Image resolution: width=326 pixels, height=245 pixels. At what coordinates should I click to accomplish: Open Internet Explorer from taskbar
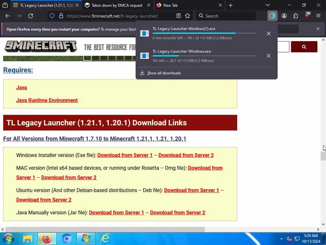105,239
